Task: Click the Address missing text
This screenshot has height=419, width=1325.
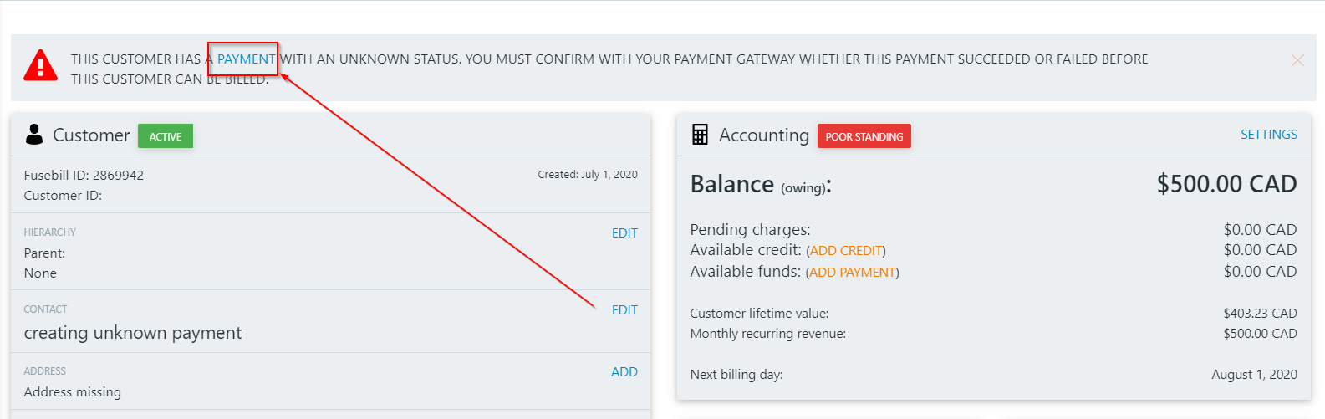Action: coord(73,392)
